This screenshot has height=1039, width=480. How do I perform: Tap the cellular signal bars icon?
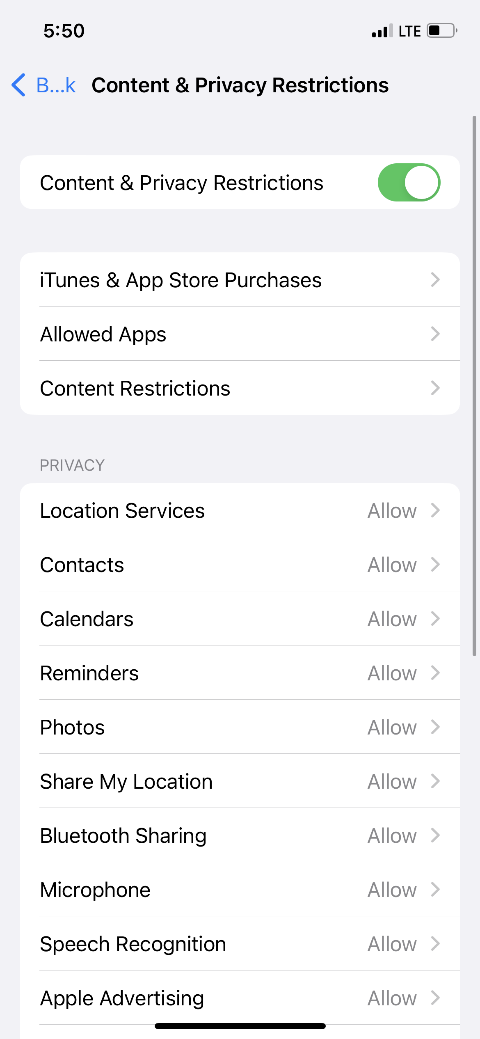(382, 31)
